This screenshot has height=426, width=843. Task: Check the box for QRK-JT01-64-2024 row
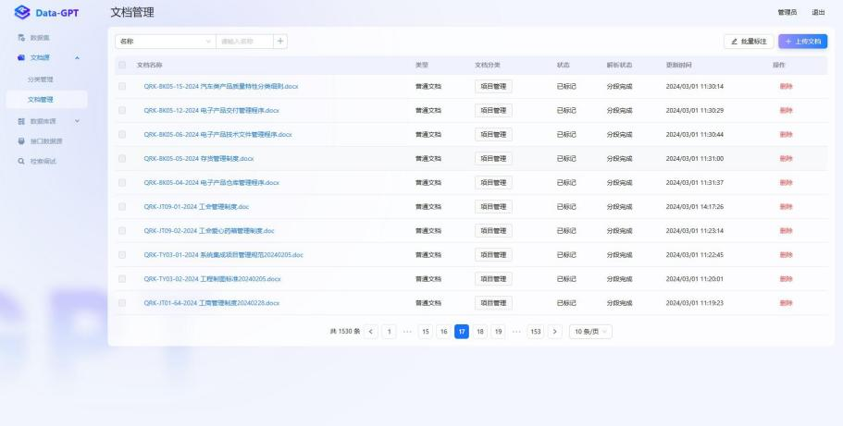[122, 303]
